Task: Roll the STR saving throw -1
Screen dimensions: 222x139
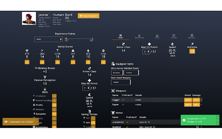Action: (x=93, y=118)
